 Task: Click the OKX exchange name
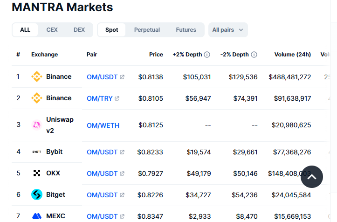click(x=53, y=173)
